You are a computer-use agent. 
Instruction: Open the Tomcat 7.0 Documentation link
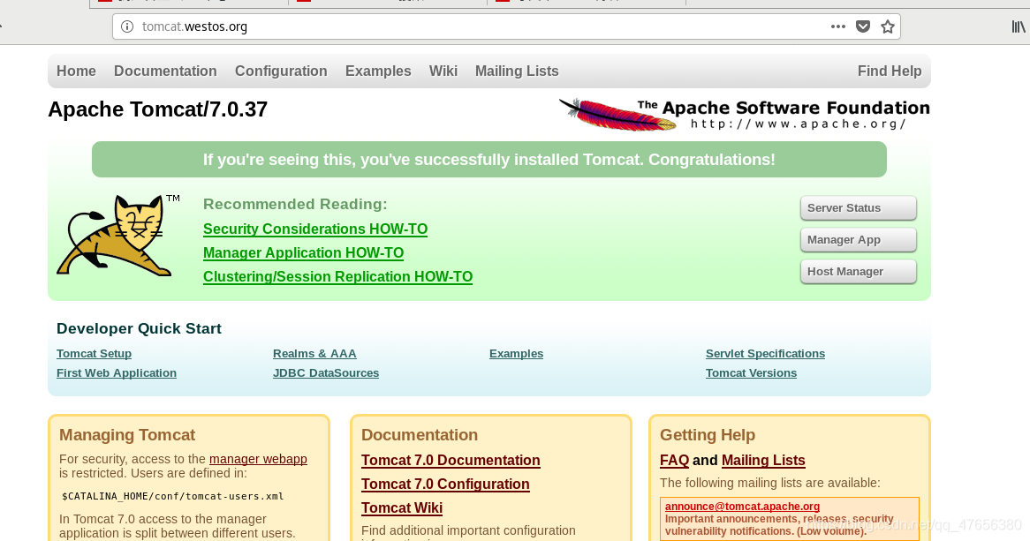tap(451, 460)
